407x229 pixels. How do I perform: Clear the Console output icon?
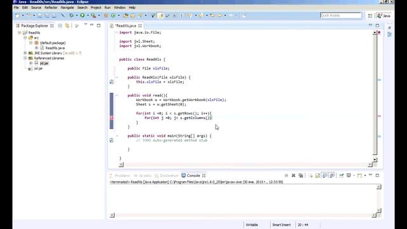(310, 176)
